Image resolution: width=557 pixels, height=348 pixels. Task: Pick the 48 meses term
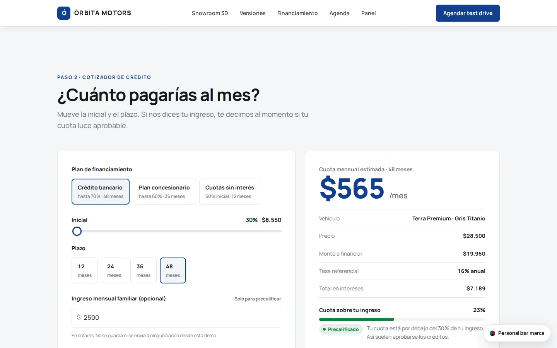coord(173,270)
